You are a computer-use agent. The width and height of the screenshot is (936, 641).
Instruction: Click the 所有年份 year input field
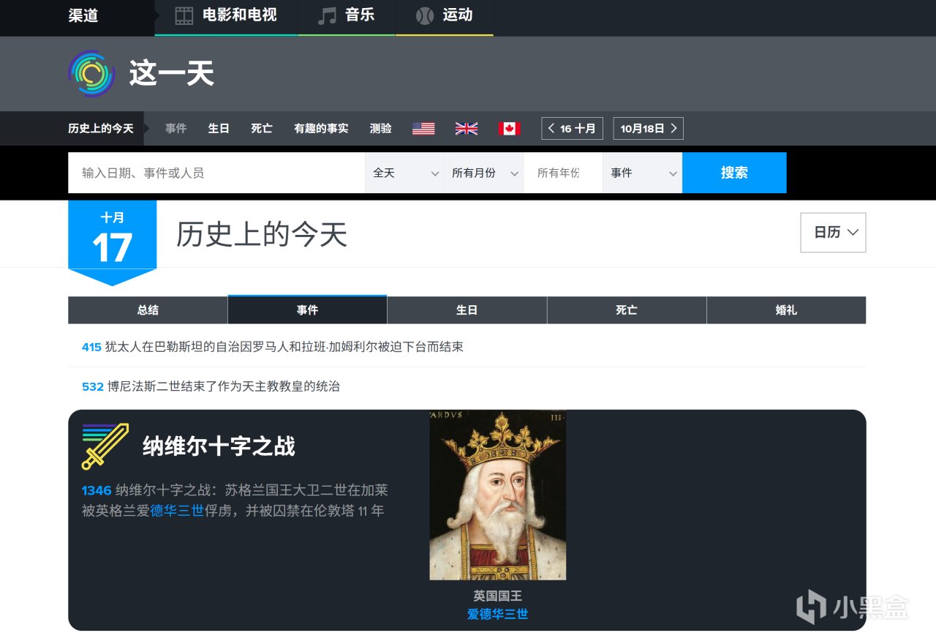(564, 173)
